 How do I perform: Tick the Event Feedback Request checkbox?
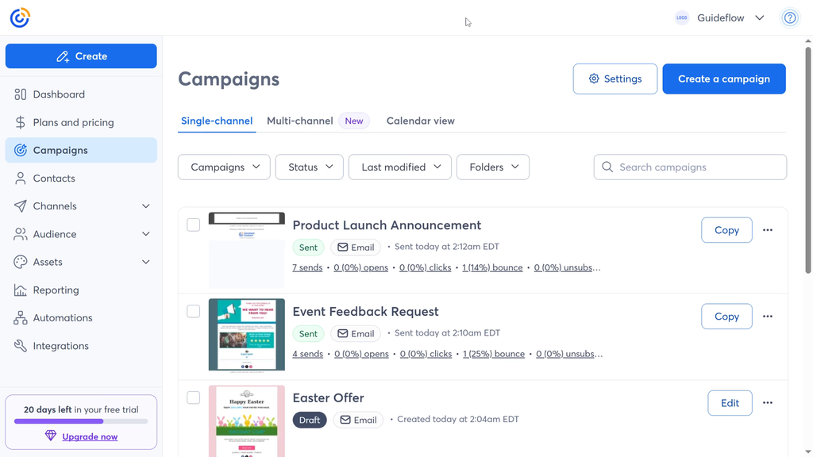193,312
